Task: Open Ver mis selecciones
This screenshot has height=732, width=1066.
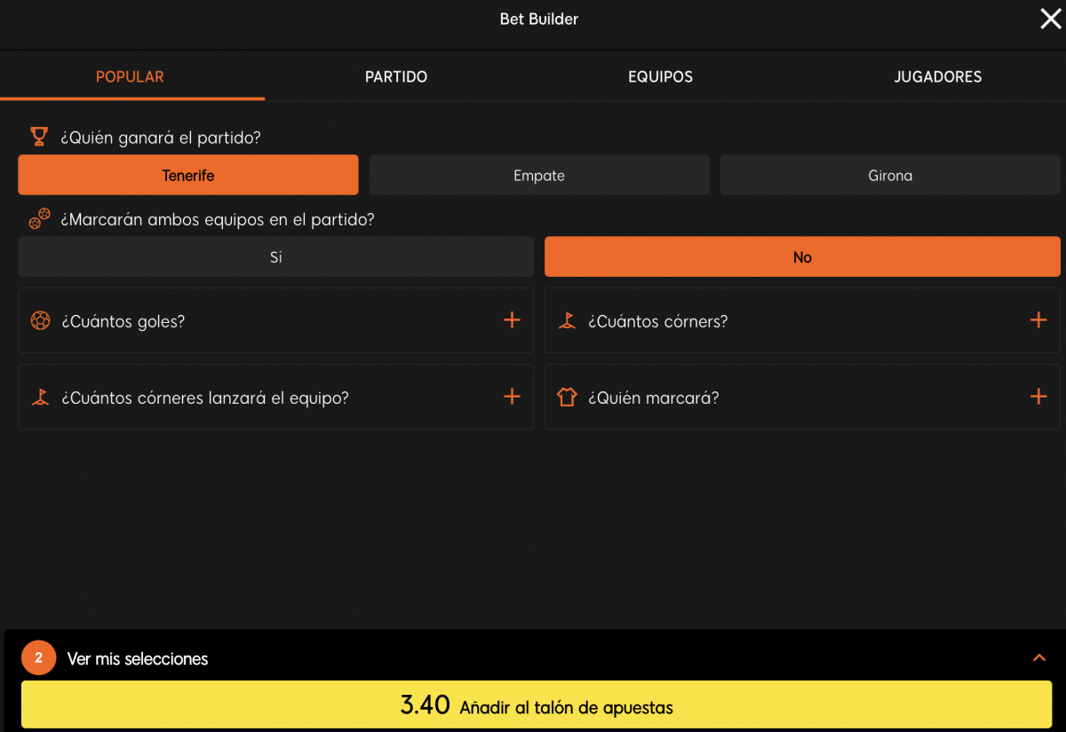Action: coord(138,659)
